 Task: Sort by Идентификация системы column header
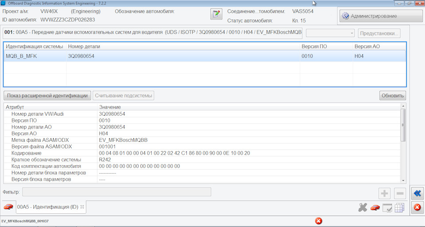pos(35,46)
